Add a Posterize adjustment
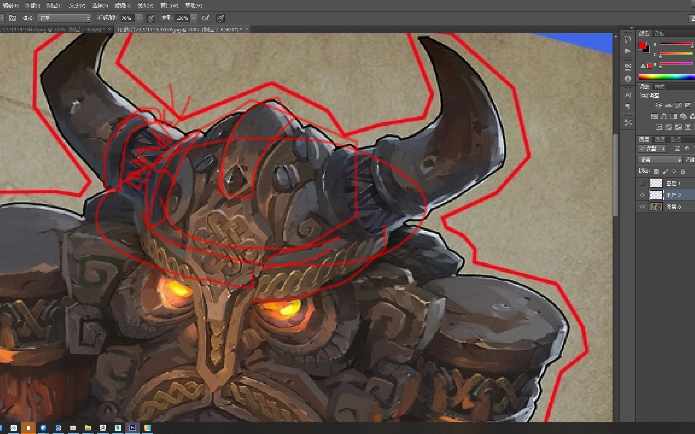 tap(669, 127)
